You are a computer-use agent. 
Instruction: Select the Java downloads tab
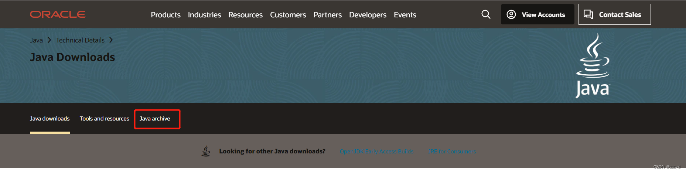[x=50, y=119]
